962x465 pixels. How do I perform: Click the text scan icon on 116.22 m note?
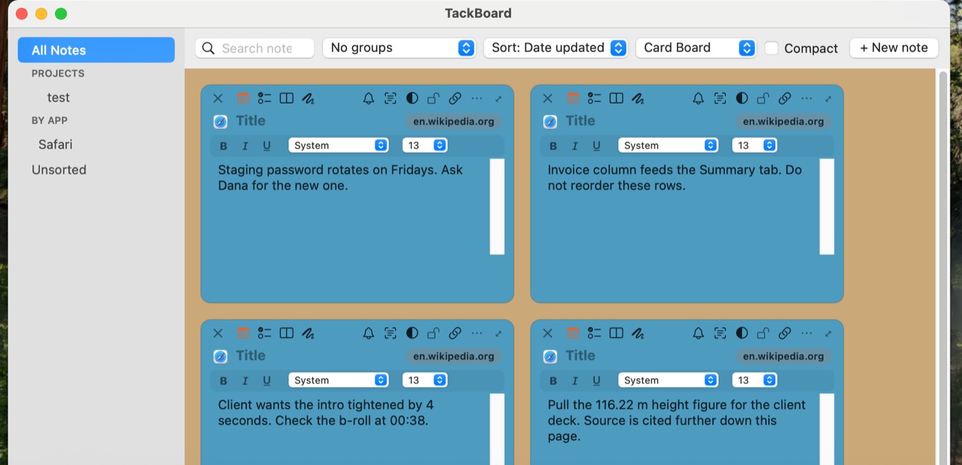click(x=720, y=333)
